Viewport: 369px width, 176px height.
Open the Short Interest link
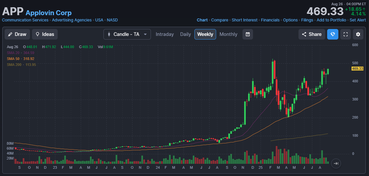[x=244, y=20]
